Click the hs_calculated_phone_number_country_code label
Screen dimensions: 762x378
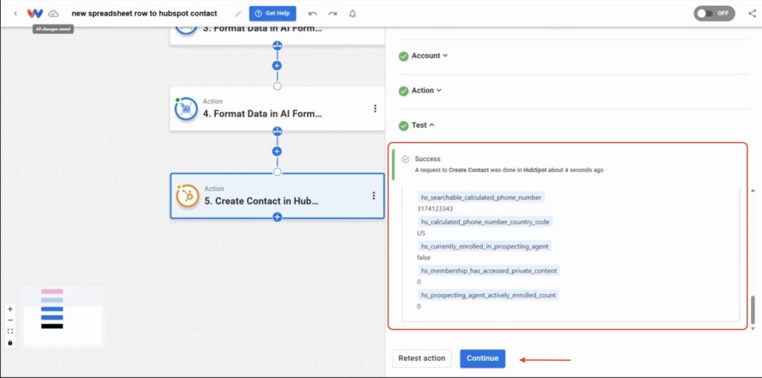485,222
